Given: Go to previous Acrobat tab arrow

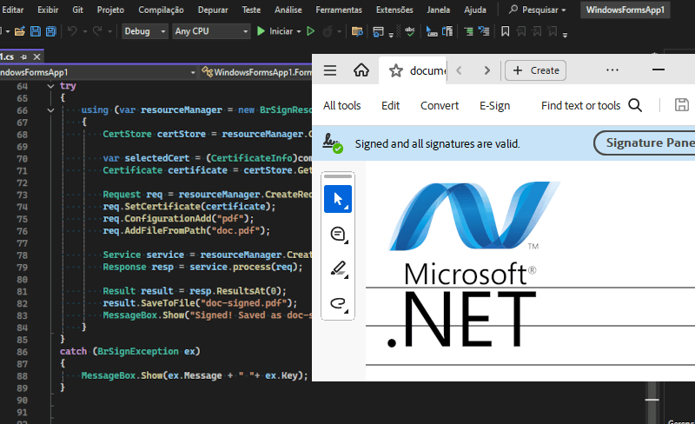Looking at the screenshot, I should click(460, 70).
